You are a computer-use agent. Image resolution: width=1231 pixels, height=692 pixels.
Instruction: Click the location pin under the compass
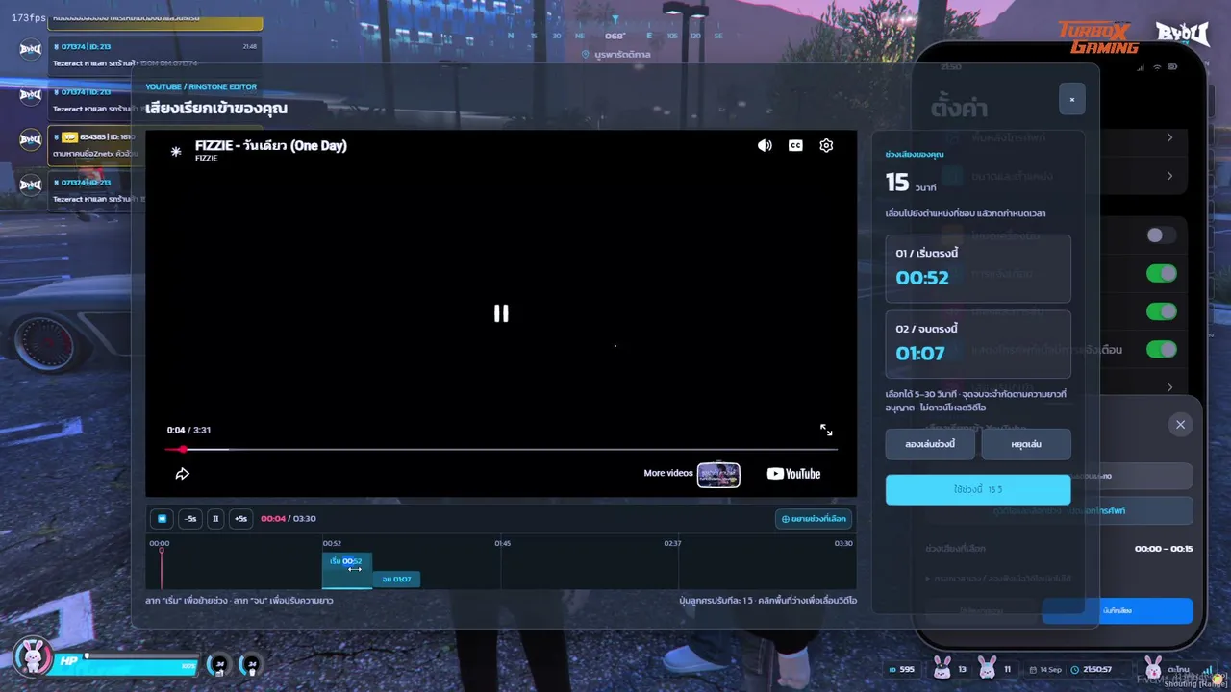[586, 55]
